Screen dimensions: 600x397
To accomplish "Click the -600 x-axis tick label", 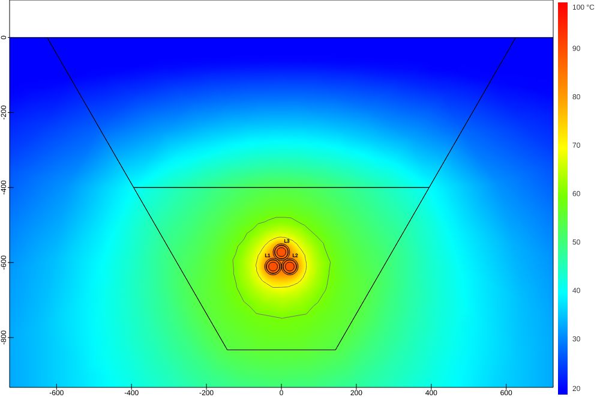I will [x=56, y=392].
